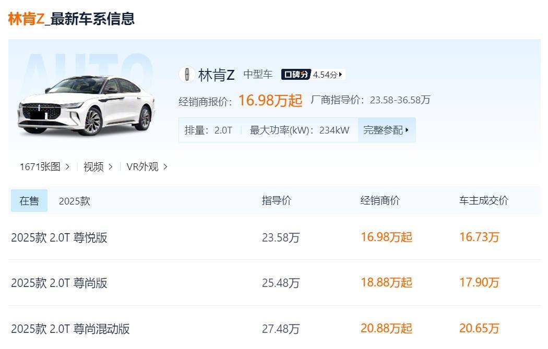Select the 在售 tab
This screenshot has height=349, width=548.
tap(29, 201)
